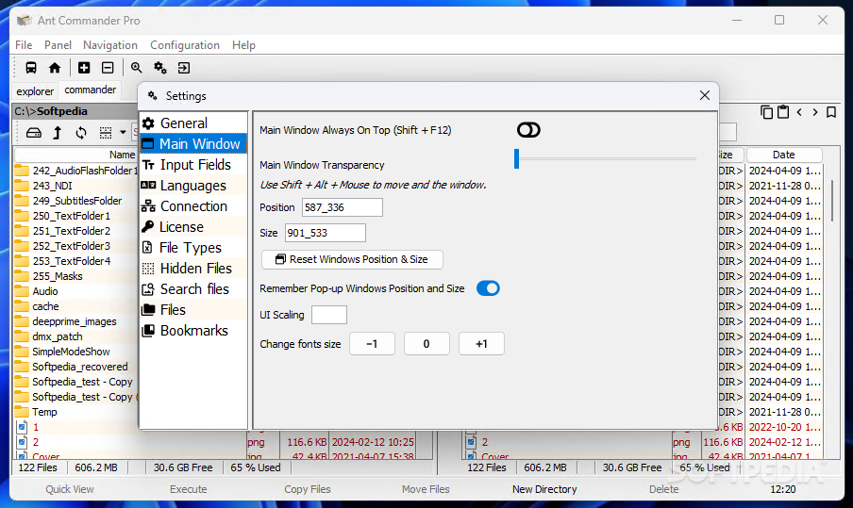Increase font size with +1 button
The height and width of the screenshot is (508, 853).
(481, 344)
